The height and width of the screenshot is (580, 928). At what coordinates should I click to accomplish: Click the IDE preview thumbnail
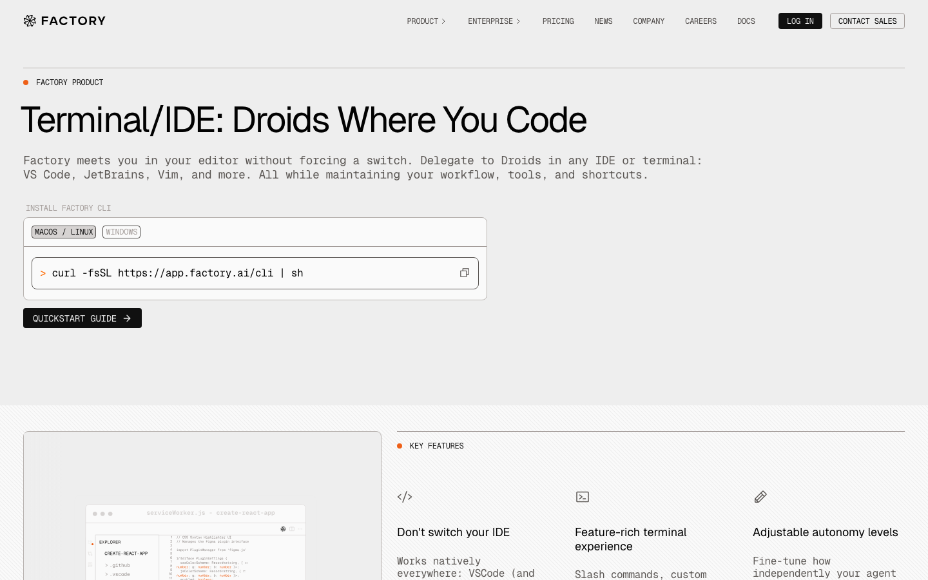[202, 506]
